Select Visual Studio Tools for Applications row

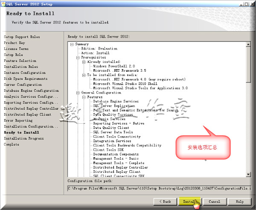[x=140, y=88]
